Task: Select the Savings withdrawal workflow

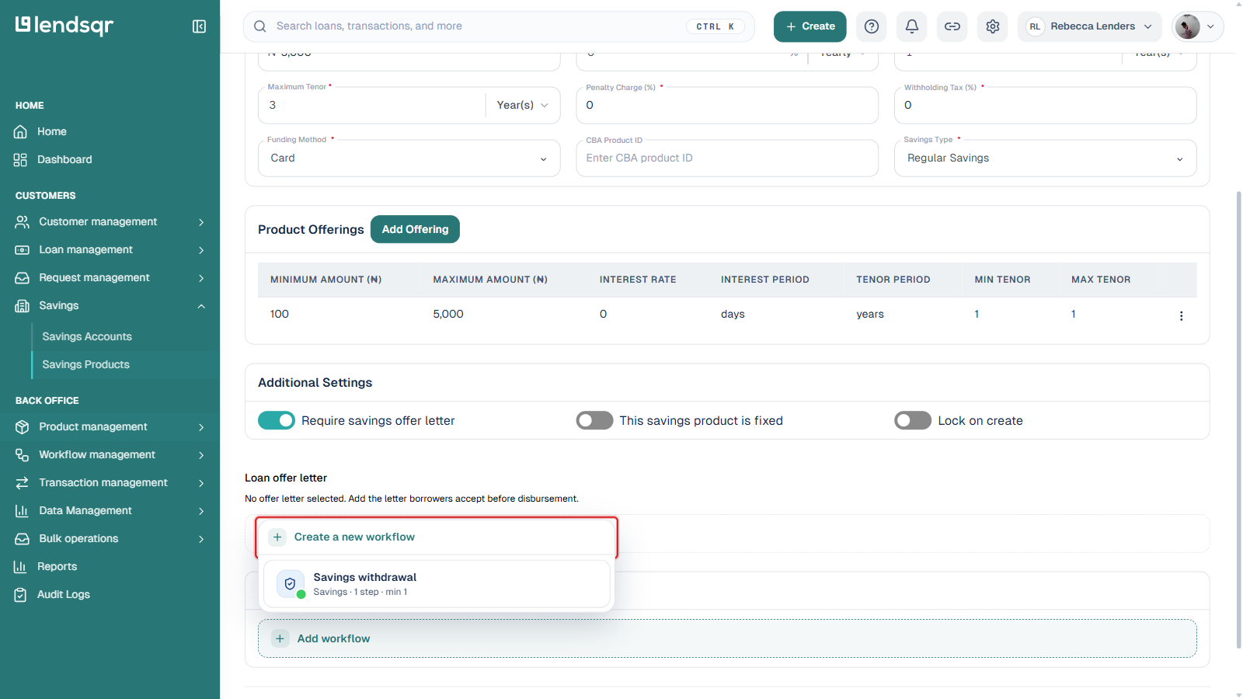Action: [x=437, y=584]
